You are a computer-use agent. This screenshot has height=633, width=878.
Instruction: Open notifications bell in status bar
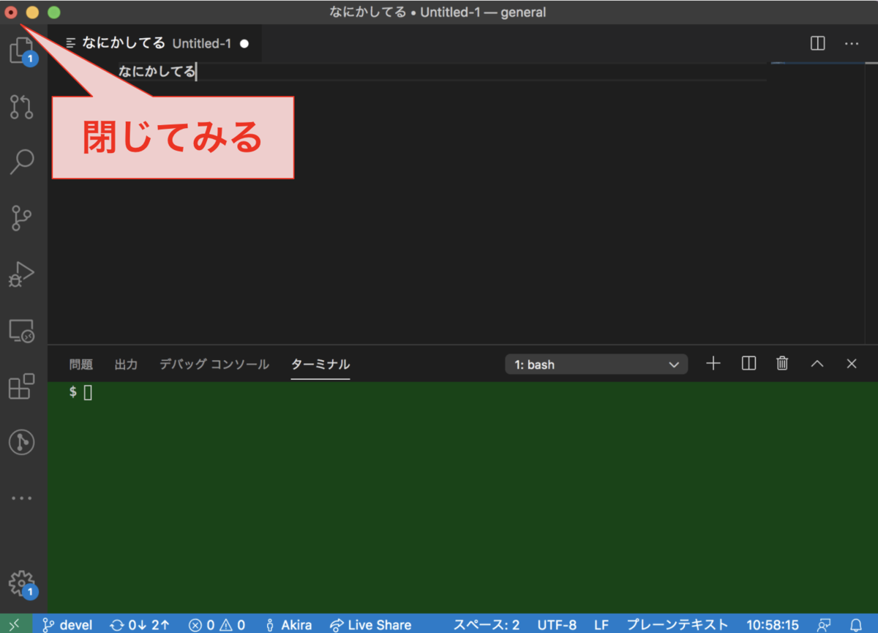click(856, 625)
